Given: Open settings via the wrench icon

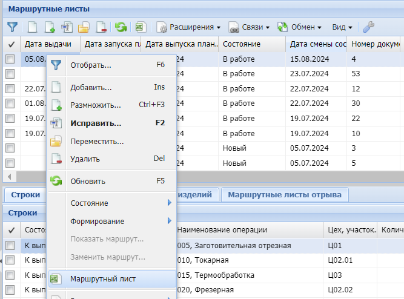Looking at the screenshot, I should (368, 27).
